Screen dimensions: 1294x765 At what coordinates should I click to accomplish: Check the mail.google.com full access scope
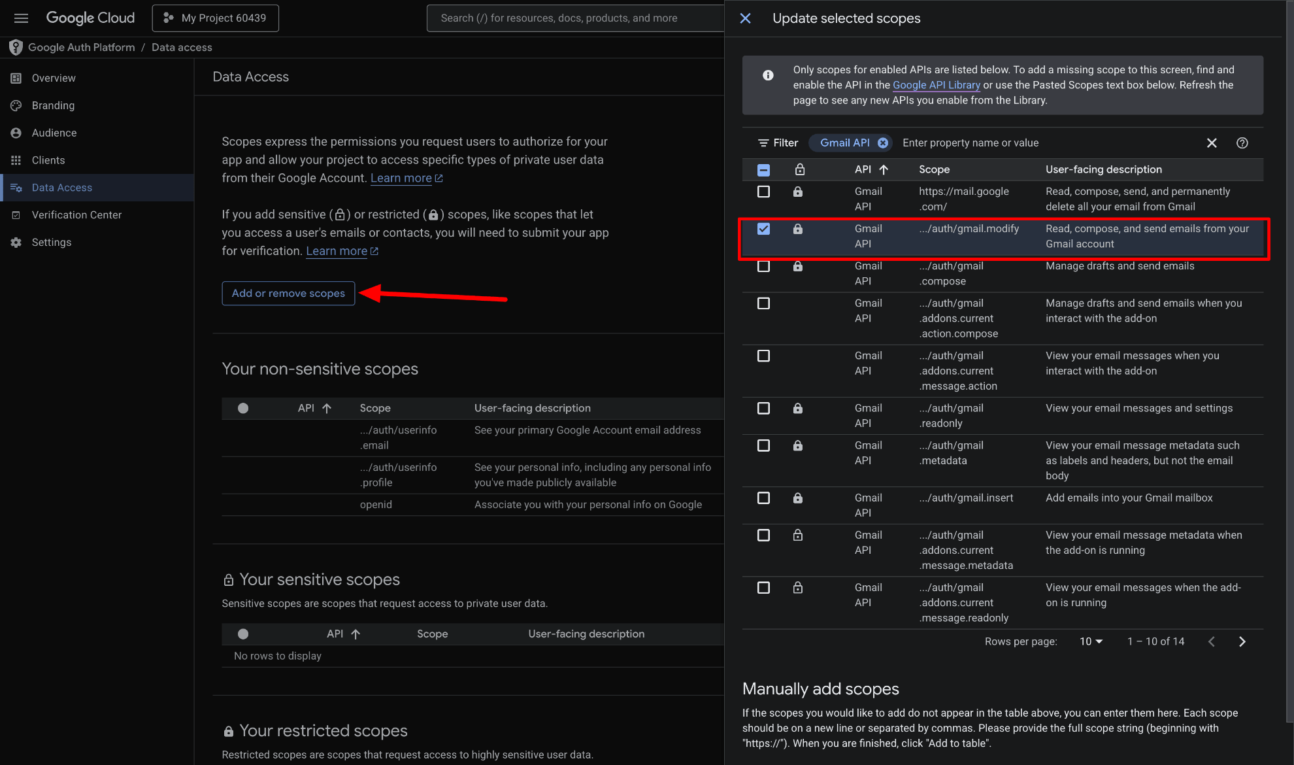coord(763,192)
